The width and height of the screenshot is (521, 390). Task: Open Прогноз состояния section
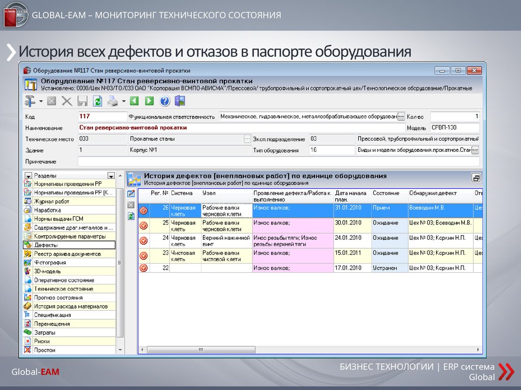[x=69, y=298]
